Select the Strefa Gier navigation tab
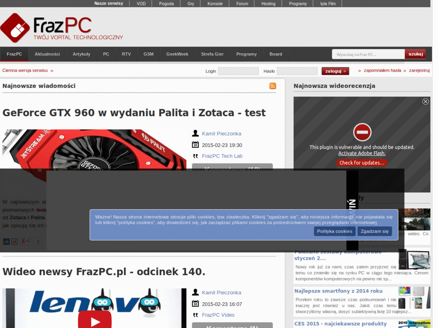 pos(212,54)
